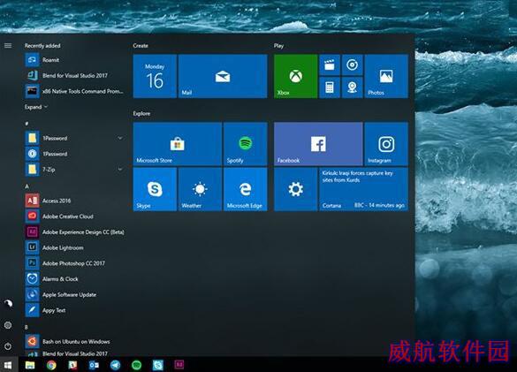The height and width of the screenshot is (372, 517).
Task: Open File Explorer from the taskbar
Action: point(30,365)
